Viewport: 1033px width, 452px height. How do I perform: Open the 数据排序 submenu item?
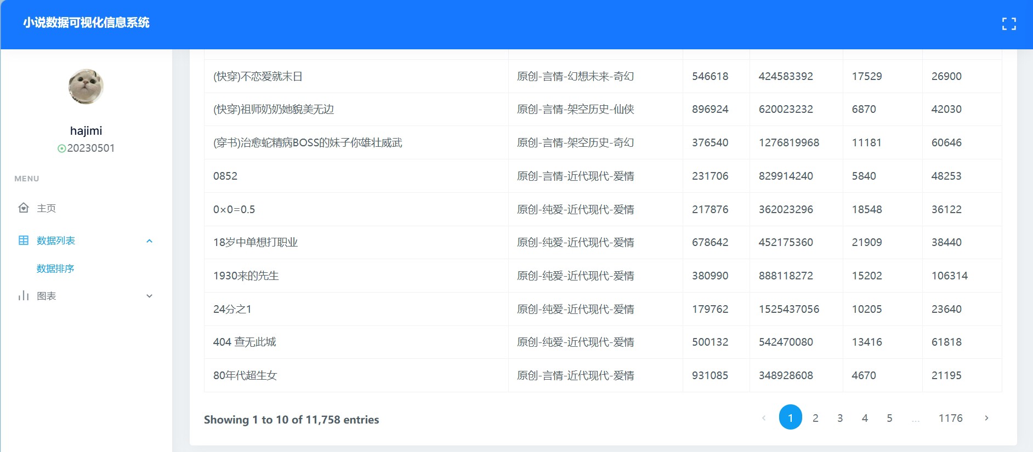[55, 268]
